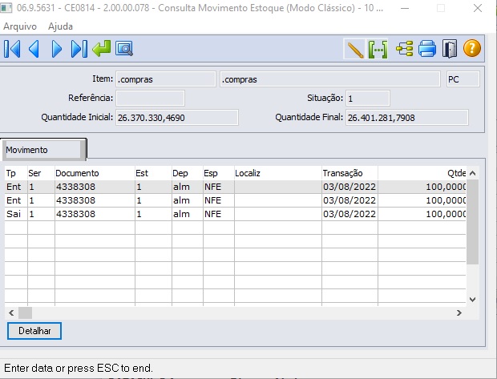Open the search magnifier icon
This screenshot has height=379, width=497.
124,49
